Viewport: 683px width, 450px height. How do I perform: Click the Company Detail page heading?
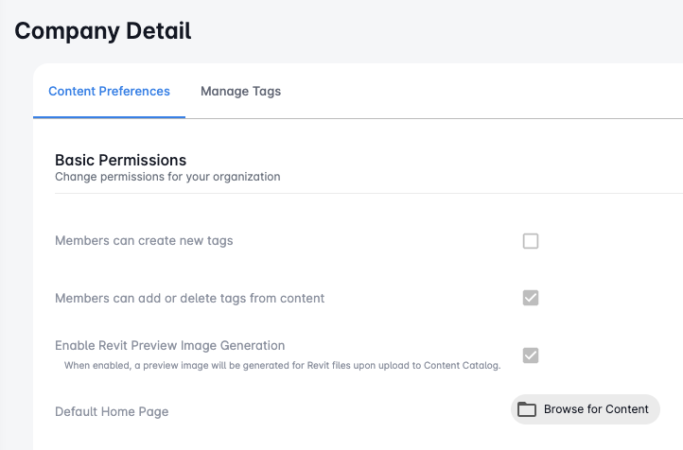coord(103,30)
